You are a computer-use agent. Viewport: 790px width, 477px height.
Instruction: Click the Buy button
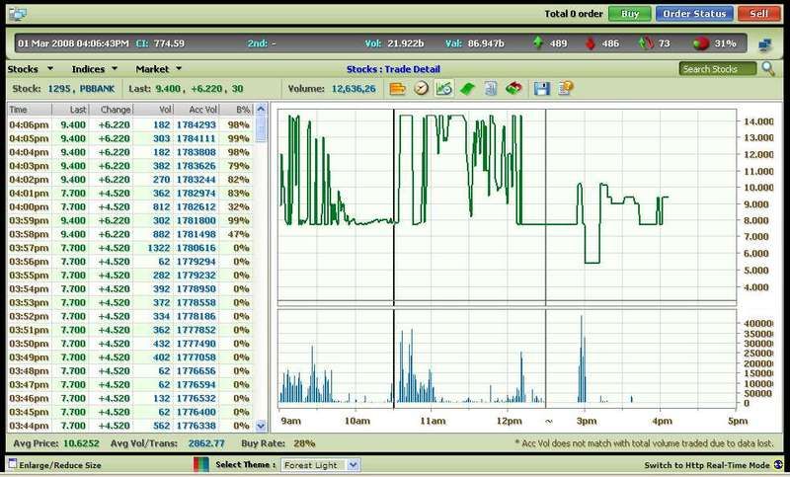point(629,14)
